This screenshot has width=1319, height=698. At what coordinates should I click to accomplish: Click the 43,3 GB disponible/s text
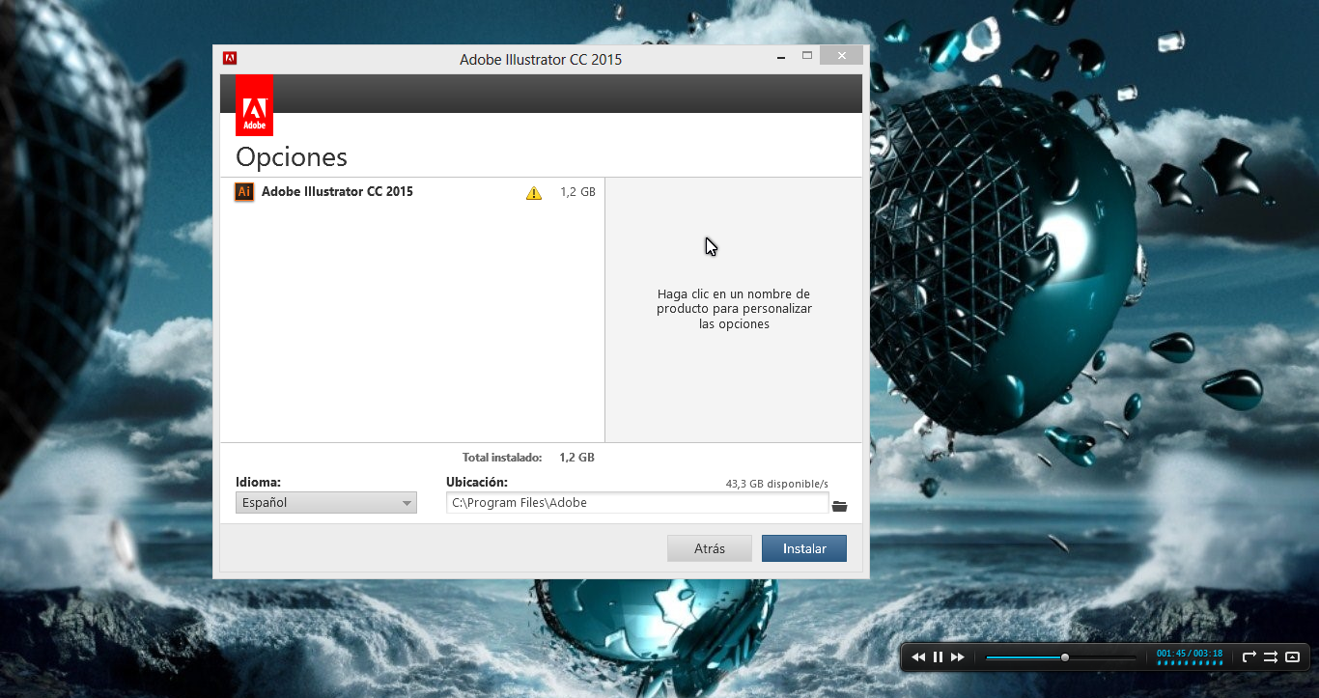click(776, 484)
